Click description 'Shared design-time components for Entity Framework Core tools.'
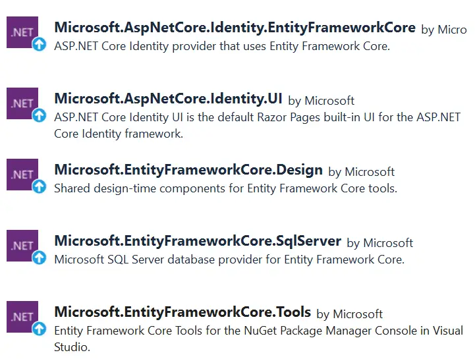The image size is (475, 359). tap(226, 188)
